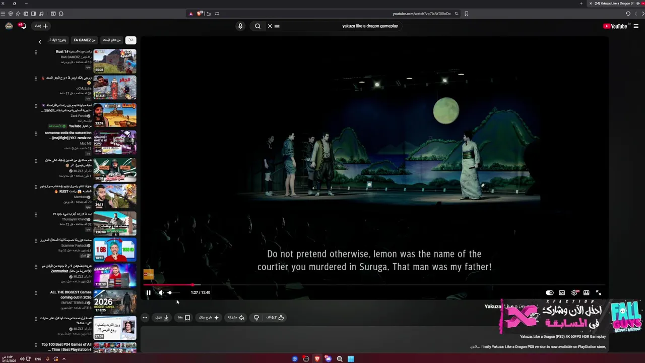Open the Brave browser icon in the taskbar

(317, 359)
